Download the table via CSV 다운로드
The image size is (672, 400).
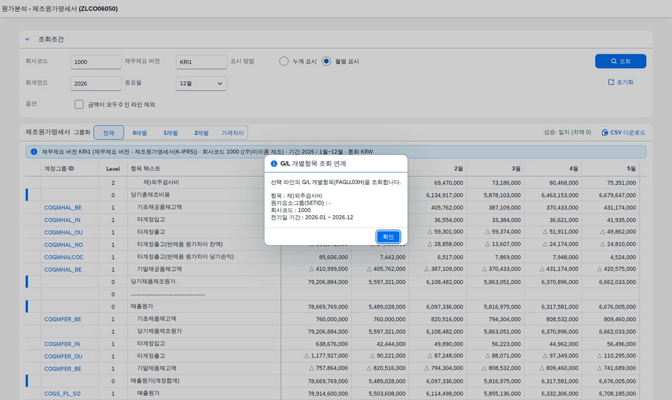coord(623,133)
